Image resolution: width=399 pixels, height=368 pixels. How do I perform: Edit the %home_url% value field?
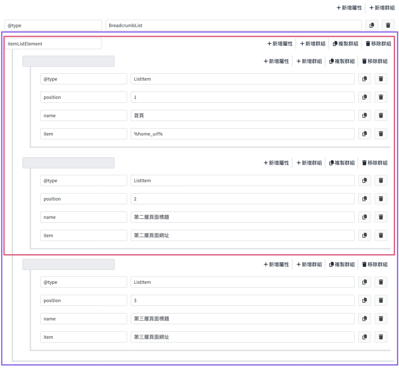(243, 134)
